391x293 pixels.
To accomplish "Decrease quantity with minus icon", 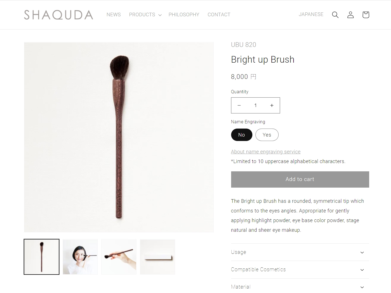I will 239,105.
